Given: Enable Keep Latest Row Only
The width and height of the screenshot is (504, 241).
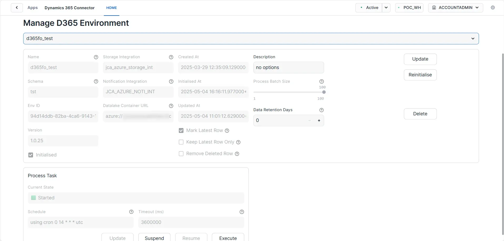Looking at the screenshot, I should pos(181,142).
